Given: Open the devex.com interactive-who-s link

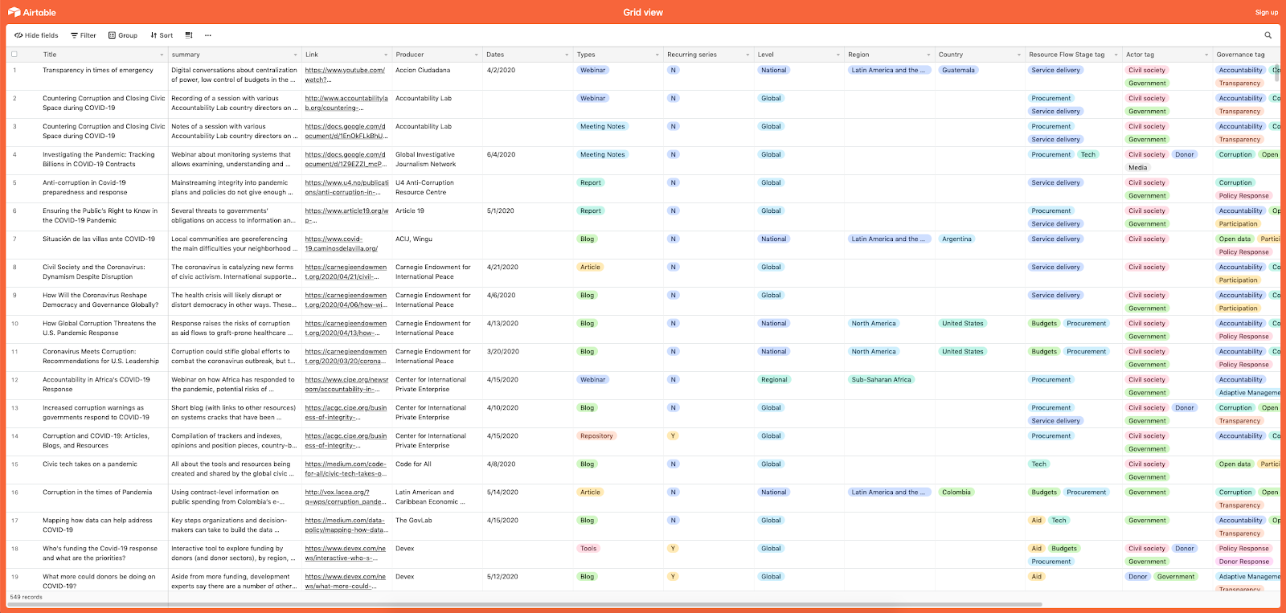Looking at the screenshot, I should [x=345, y=553].
